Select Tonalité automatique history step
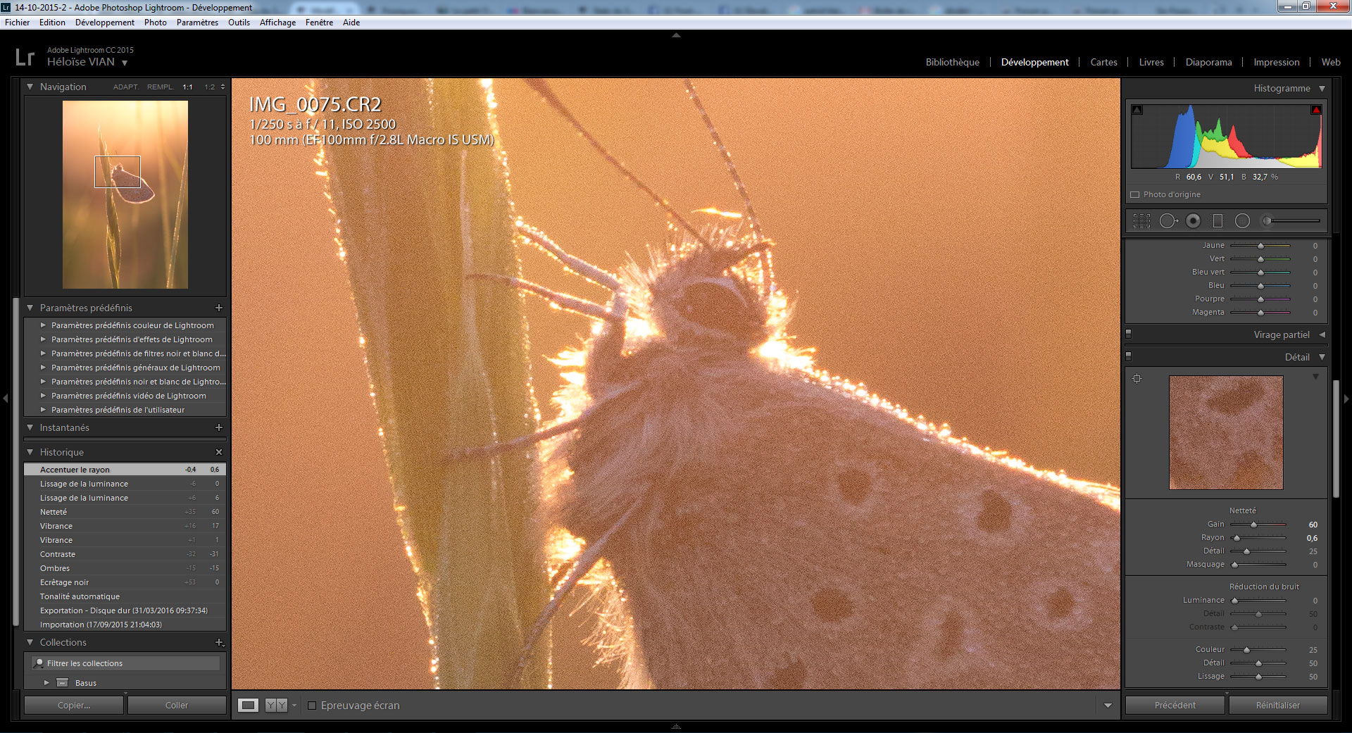Viewport: 1352px width, 733px height. [x=125, y=596]
